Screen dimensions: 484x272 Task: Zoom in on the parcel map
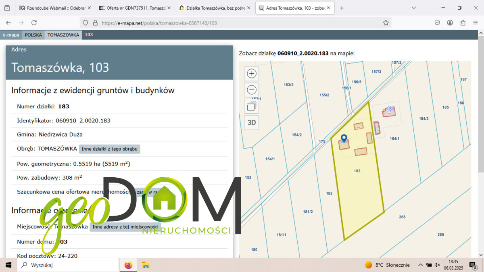point(252,73)
